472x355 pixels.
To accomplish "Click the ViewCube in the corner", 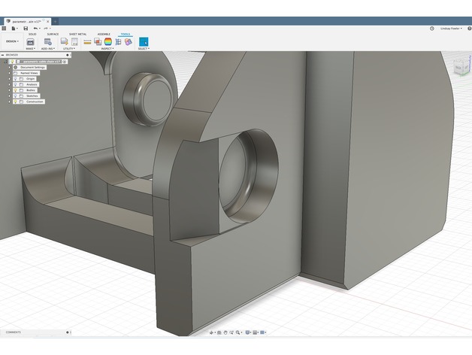I will pyautogui.click(x=460, y=66).
